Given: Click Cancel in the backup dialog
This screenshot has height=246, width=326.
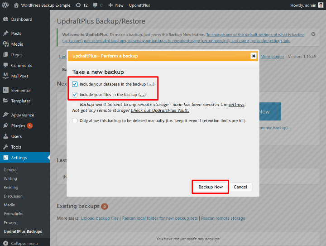Looking at the screenshot, I should pos(240,187).
